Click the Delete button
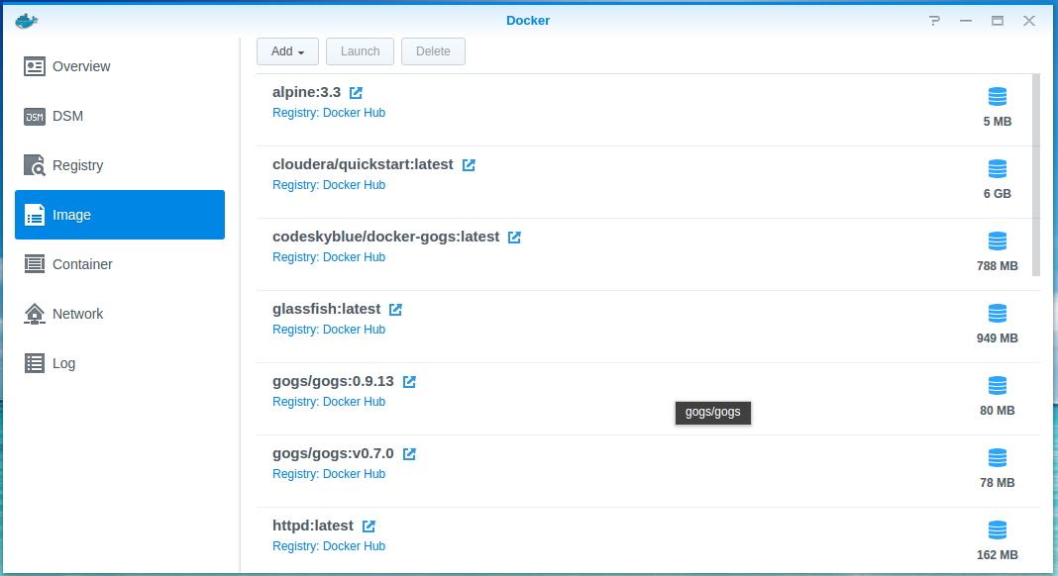The width and height of the screenshot is (1058, 576). [x=433, y=51]
